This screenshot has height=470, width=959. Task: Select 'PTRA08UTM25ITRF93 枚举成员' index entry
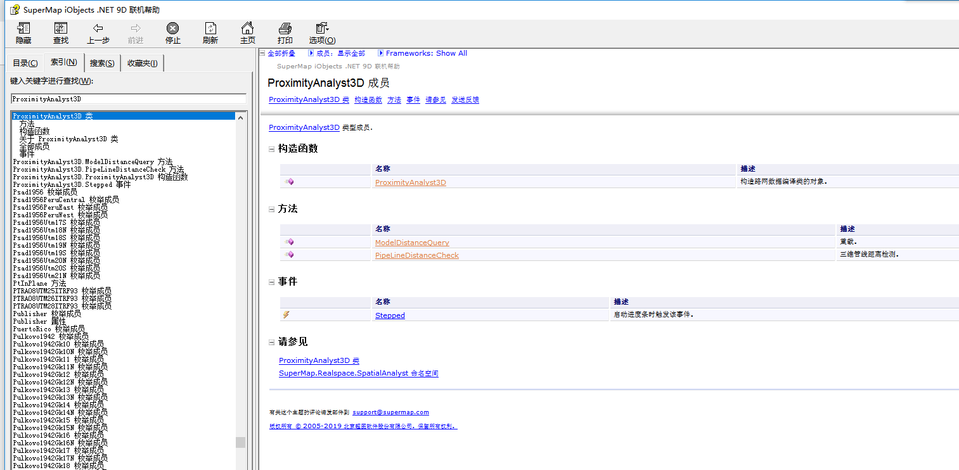pos(62,291)
